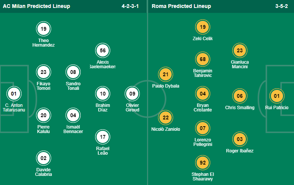Screen dimensions: 294x185
Task: Click Chris Smalling's number 06 badge
Action: pyautogui.click(x=239, y=96)
